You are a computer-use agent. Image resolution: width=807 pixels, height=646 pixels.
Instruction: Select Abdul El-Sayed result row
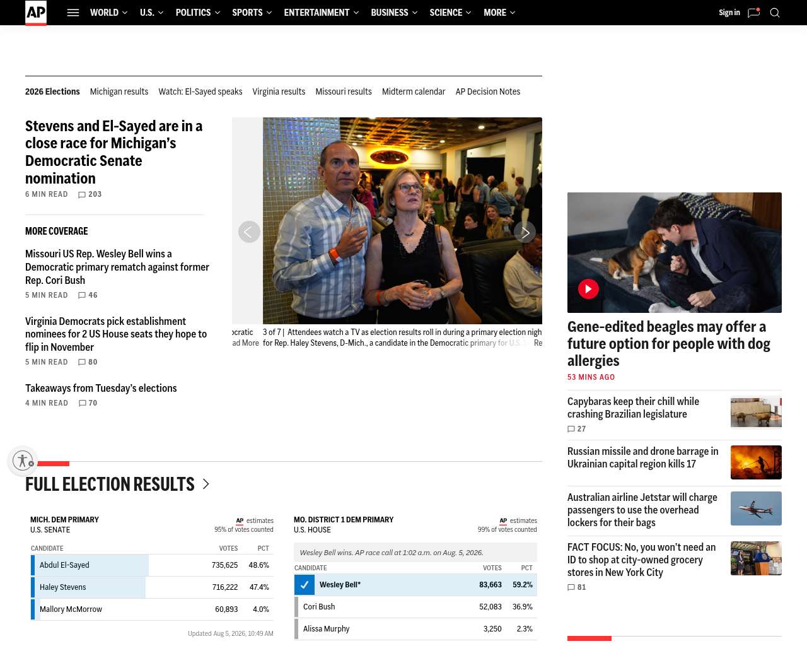click(x=152, y=565)
